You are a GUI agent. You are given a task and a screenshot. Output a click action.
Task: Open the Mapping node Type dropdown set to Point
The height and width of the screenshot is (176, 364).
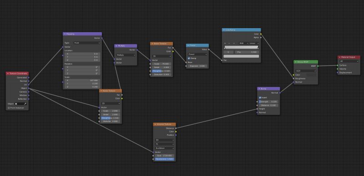click(87, 43)
